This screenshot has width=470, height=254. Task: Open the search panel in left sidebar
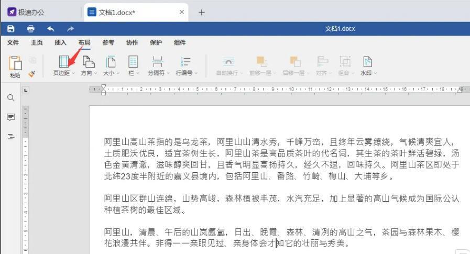[11, 97]
